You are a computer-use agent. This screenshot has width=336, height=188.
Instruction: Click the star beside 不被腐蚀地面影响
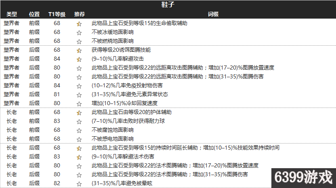tap(79, 131)
